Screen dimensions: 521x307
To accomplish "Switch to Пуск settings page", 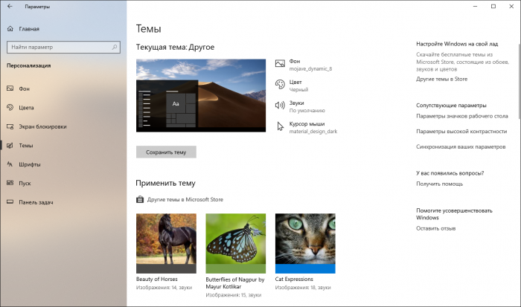I will point(25,183).
